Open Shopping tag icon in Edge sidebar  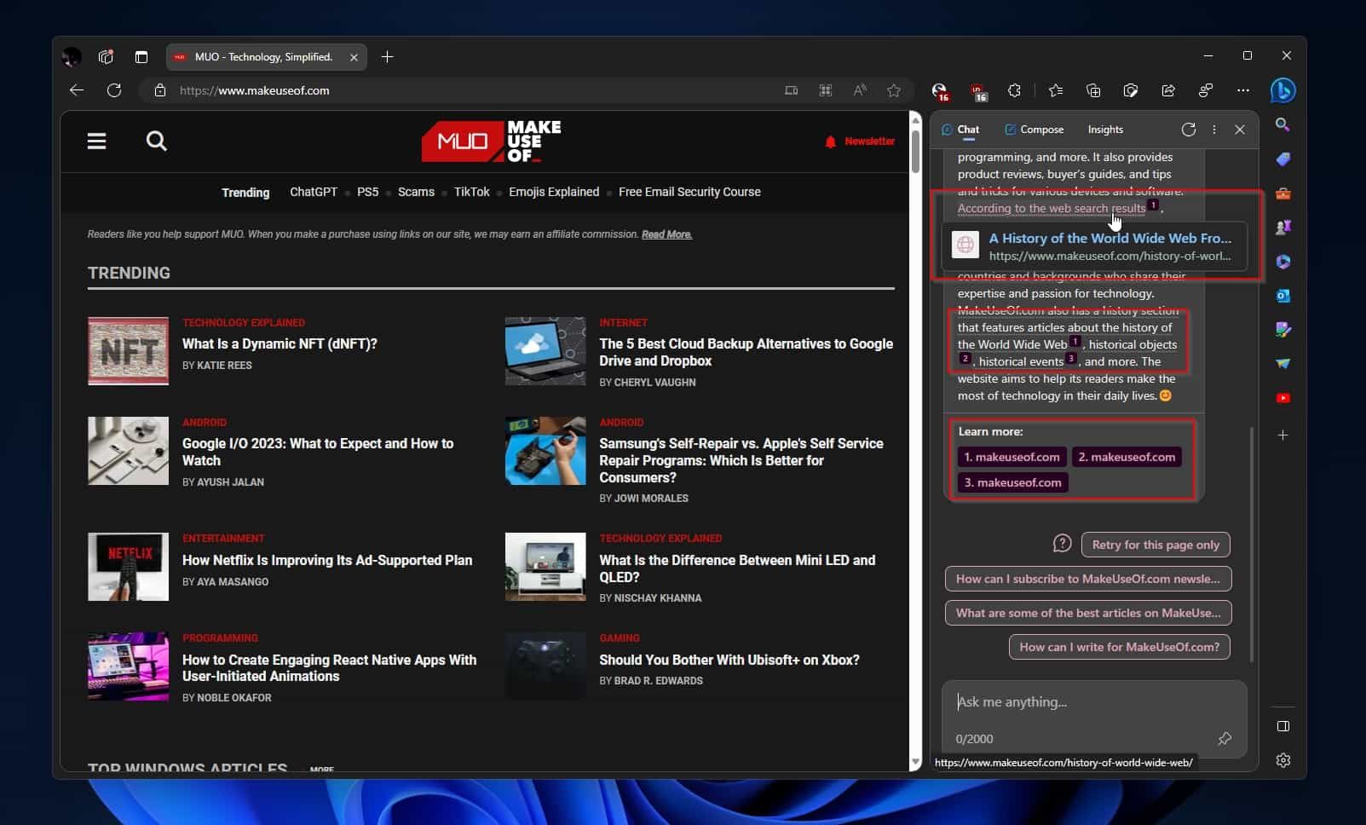coord(1282,159)
